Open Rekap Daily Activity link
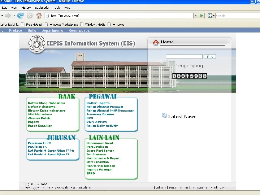Viewport: 260px width, 195px height. (x=102, y=126)
